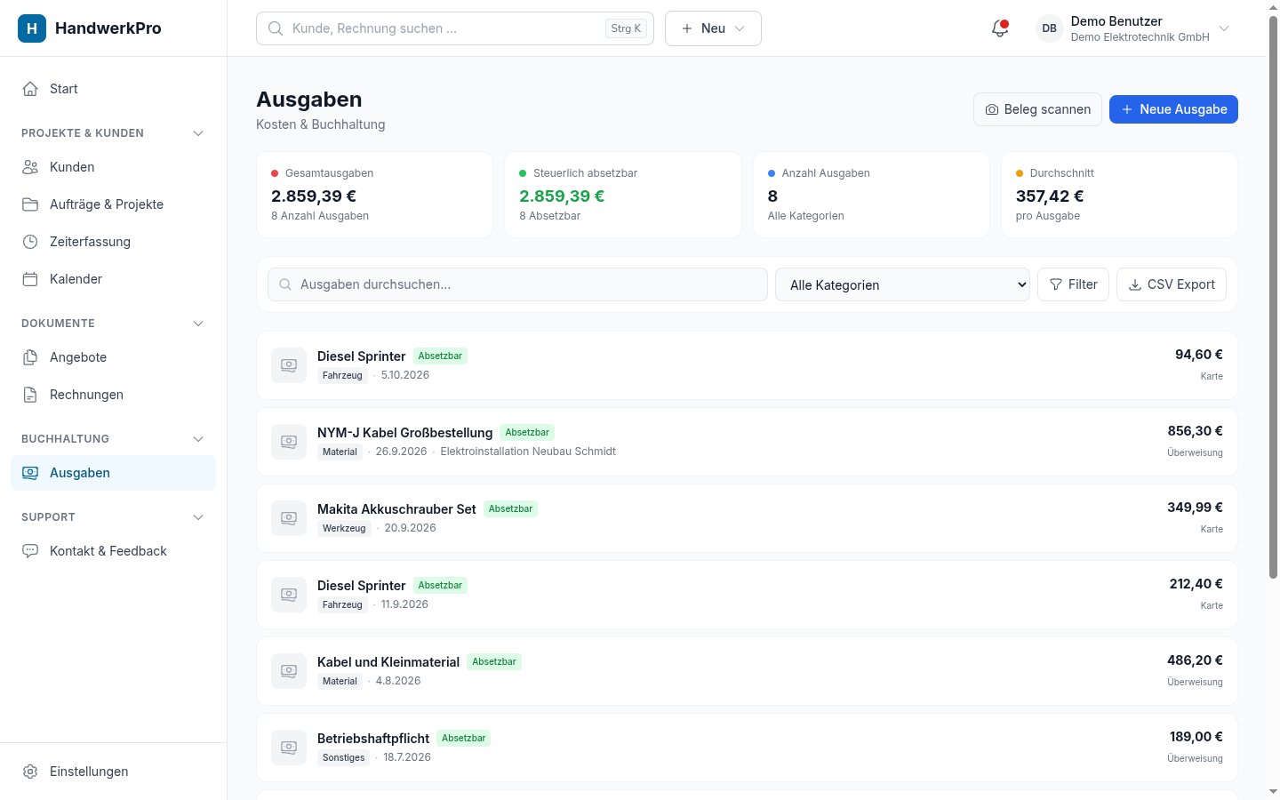The width and height of the screenshot is (1280, 800).
Task: Open Zeiterfassung via clock icon
Action: point(30,242)
